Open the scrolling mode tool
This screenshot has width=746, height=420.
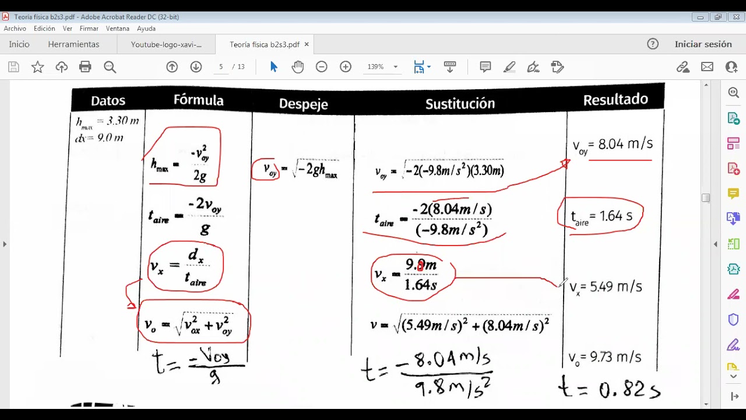click(449, 67)
